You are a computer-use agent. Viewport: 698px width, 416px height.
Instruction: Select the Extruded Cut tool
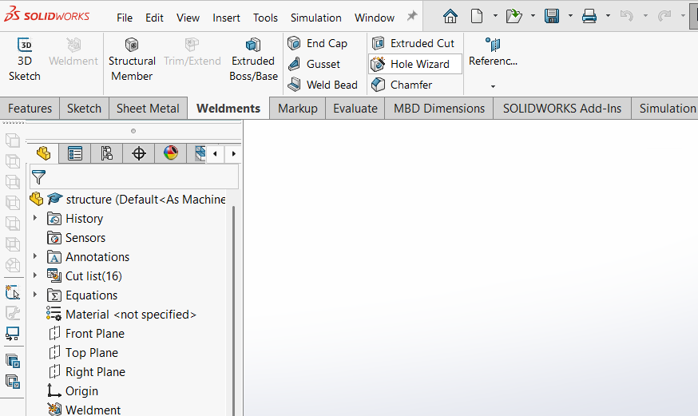tap(413, 43)
